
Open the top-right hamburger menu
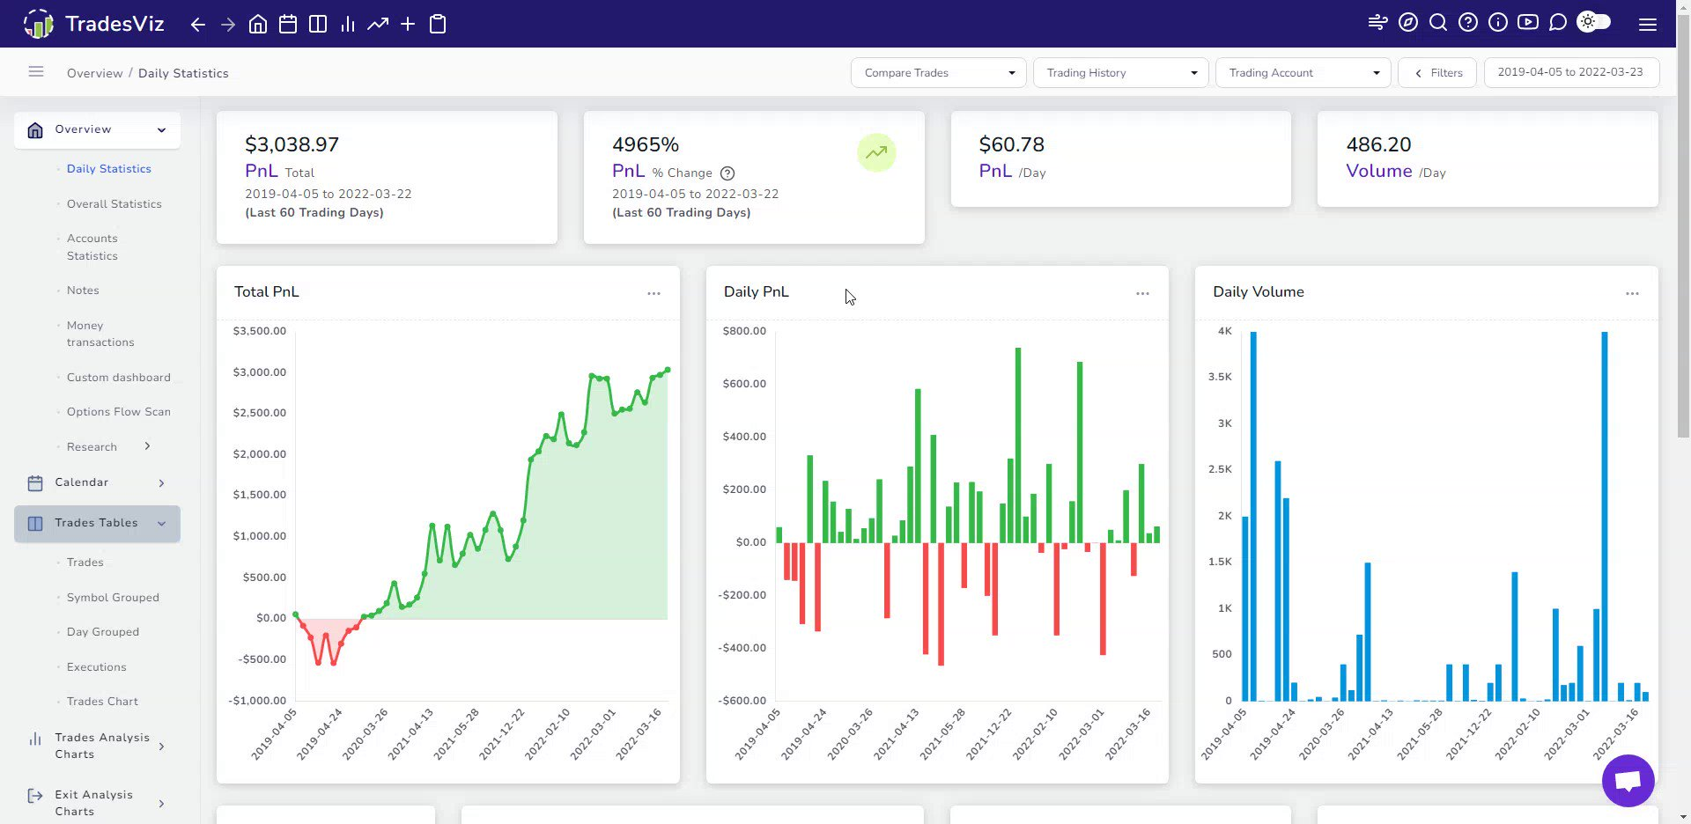[1648, 25]
